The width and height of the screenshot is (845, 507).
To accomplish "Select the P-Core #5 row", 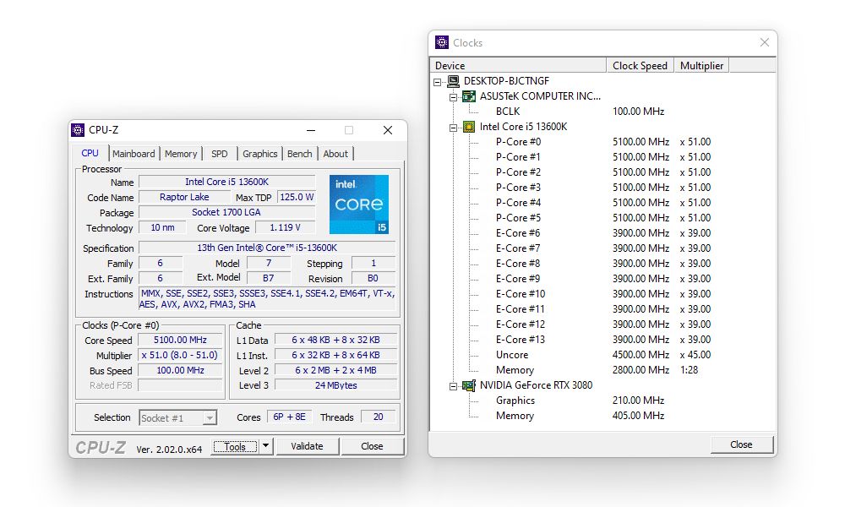I will (602, 218).
